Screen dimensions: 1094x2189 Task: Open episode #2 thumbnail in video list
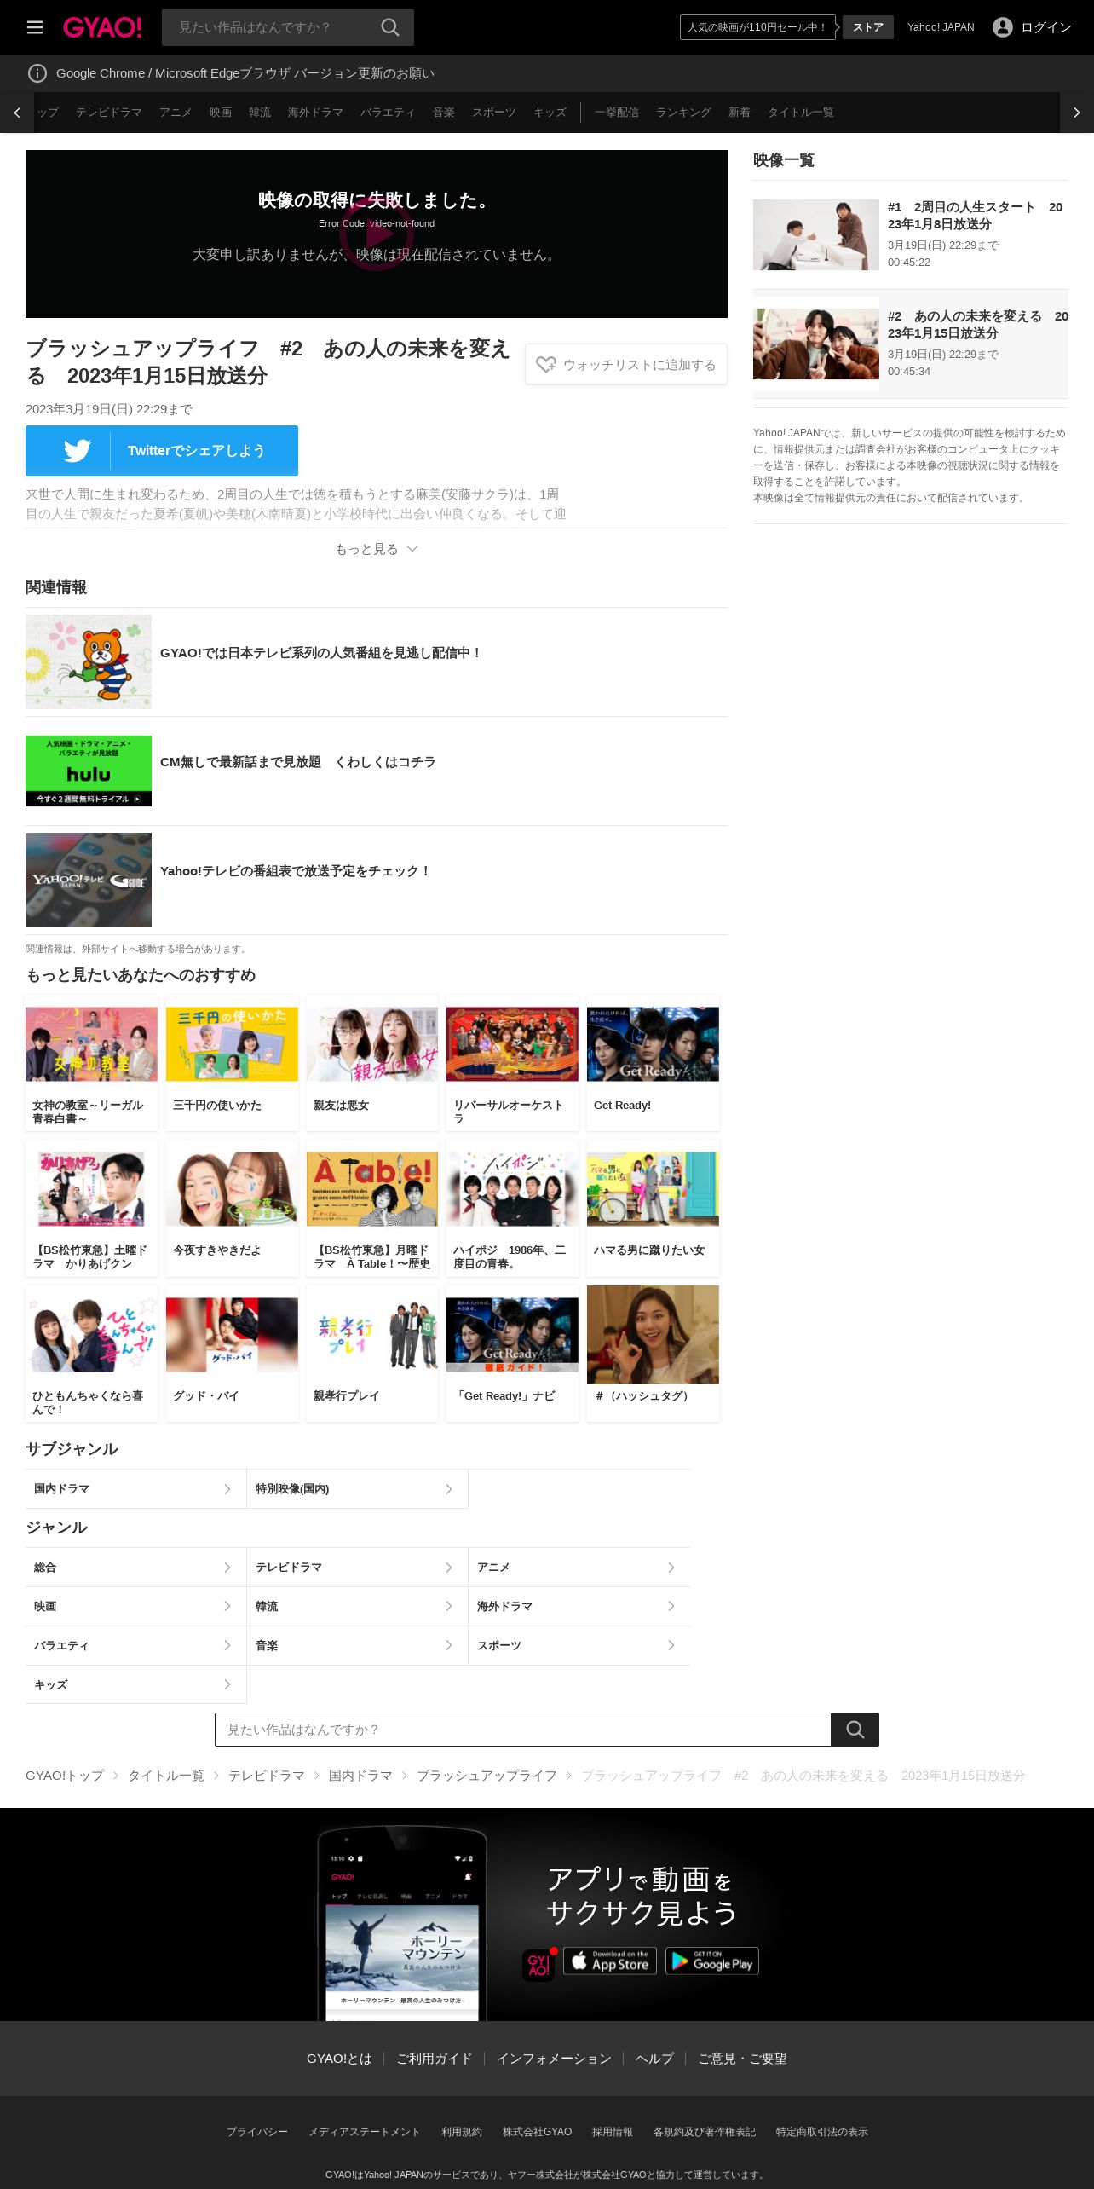tap(816, 344)
